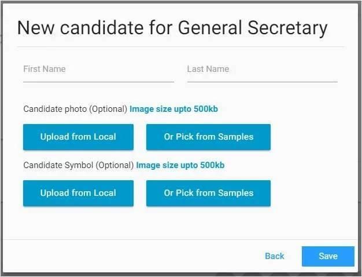Upload candidate symbol from local
This screenshot has height=277, width=362.
[x=78, y=194]
